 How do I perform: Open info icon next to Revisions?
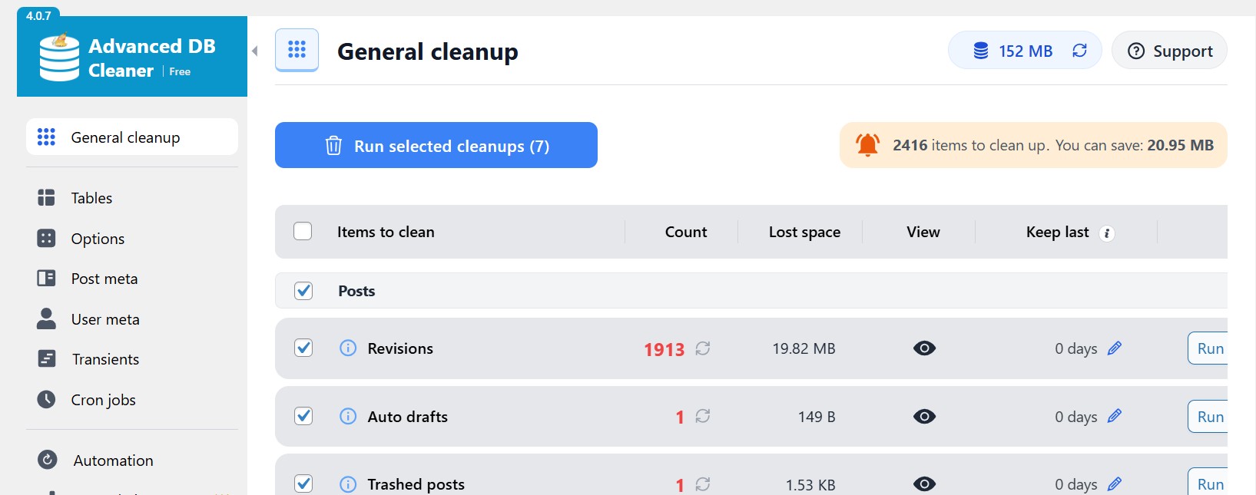(x=348, y=348)
